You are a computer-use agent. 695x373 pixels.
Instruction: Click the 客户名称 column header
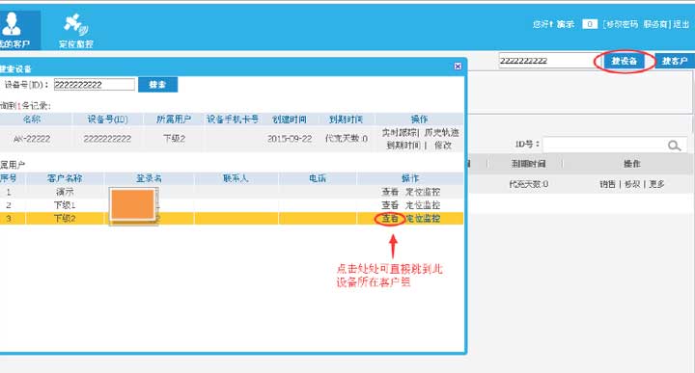pyautogui.click(x=65, y=178)
